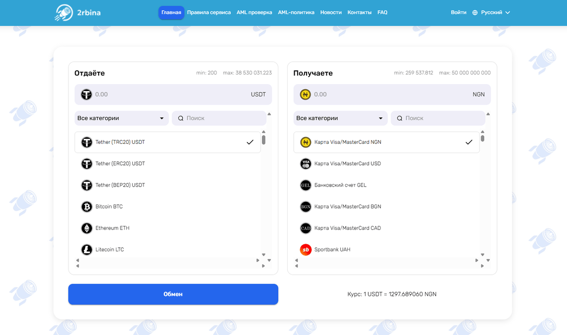Click the Войти login link
567x335 pixels.
pos(459,12)
